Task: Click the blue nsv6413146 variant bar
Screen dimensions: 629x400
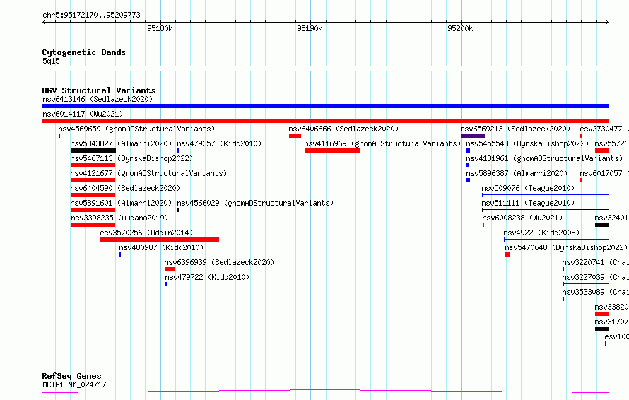Action: (325, 106)
